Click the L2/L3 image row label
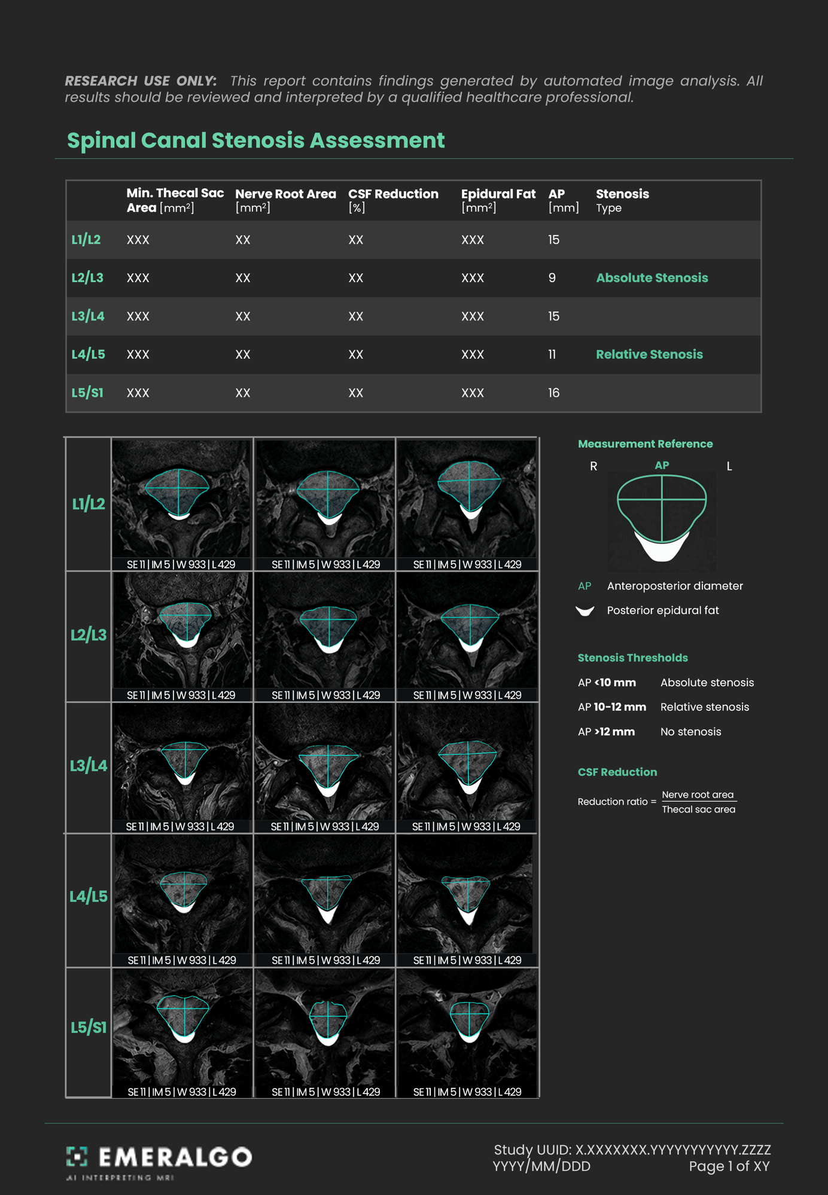828x1195 pixels. pyautogui.click(x=89, y=635)
